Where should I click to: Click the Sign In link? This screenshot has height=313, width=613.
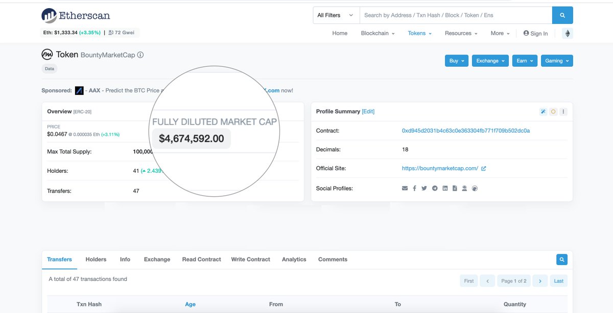tap(535, 33)
